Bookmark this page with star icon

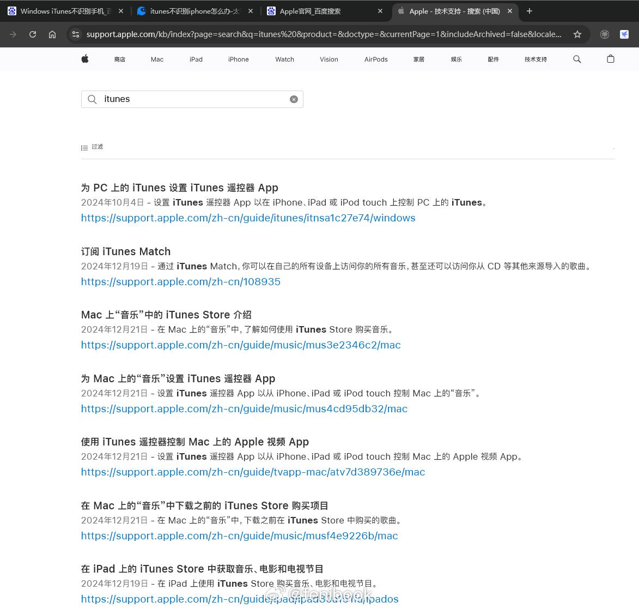(577, 34)
